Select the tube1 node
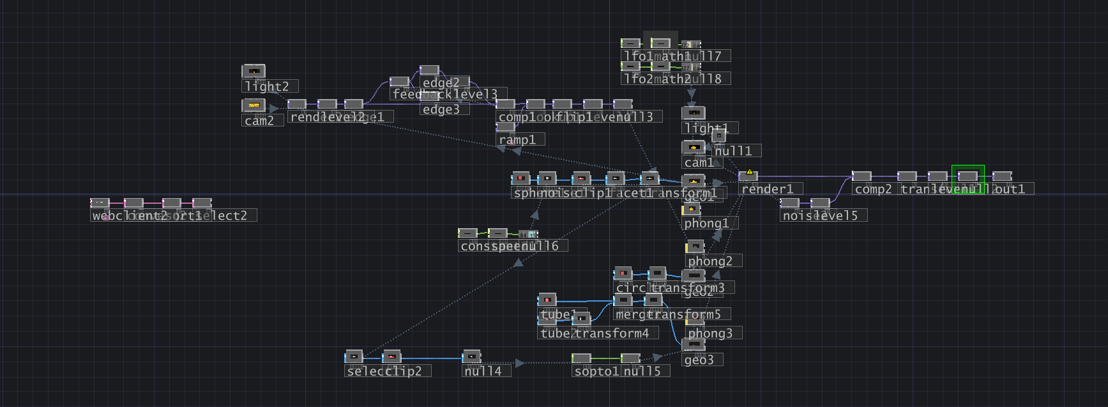The width and height of the screenshot is (1108, 407). pos(547,300)
